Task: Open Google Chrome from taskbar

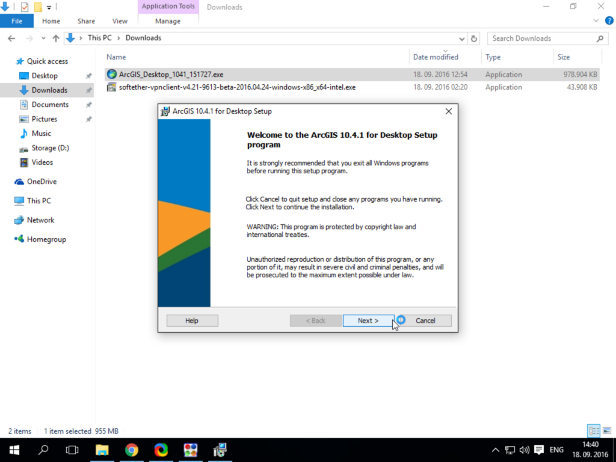Action: [x=132, y=450]
